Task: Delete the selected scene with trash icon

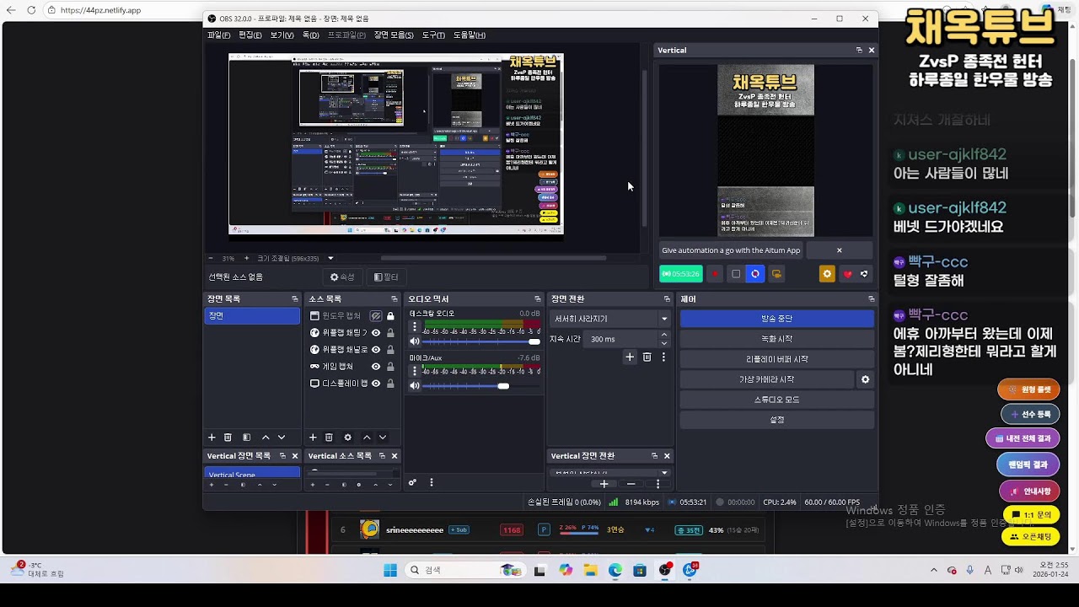Action: (228, 438)
